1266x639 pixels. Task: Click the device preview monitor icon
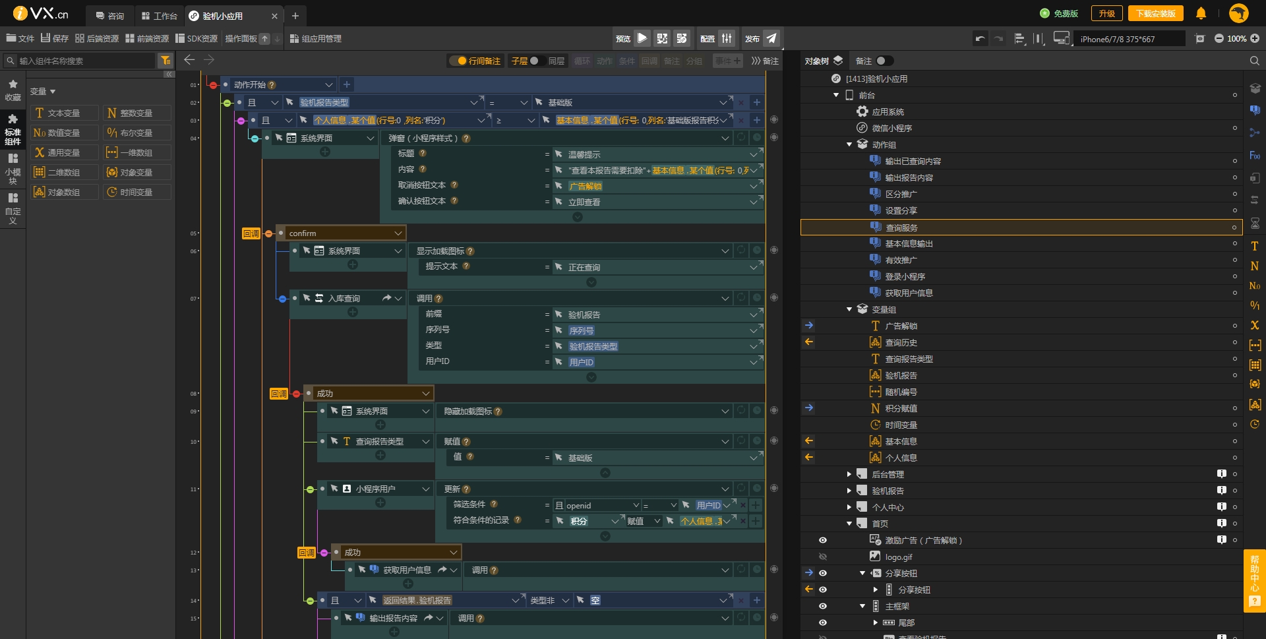(1062, 38)
